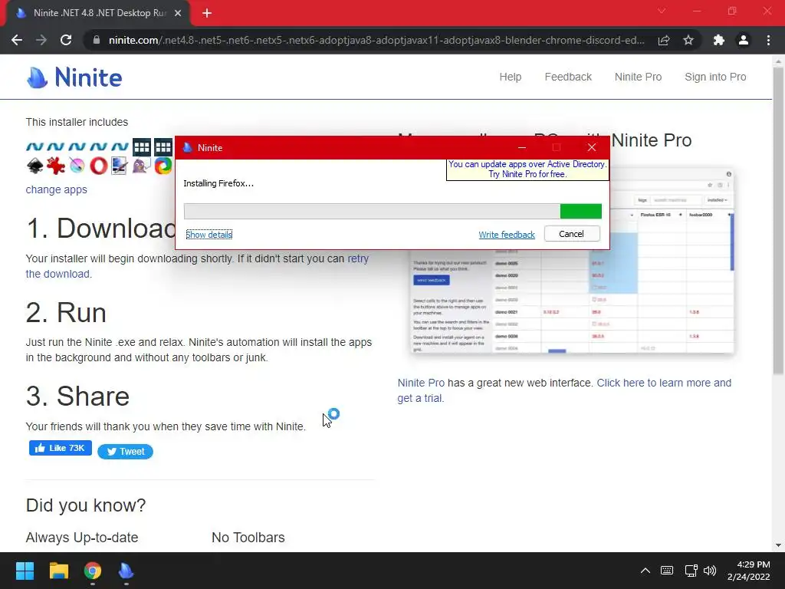This screenshot has width=785, height=589.
Task: Click the Krita app icon
Action: pyautogui.click(x=77, y=166)
